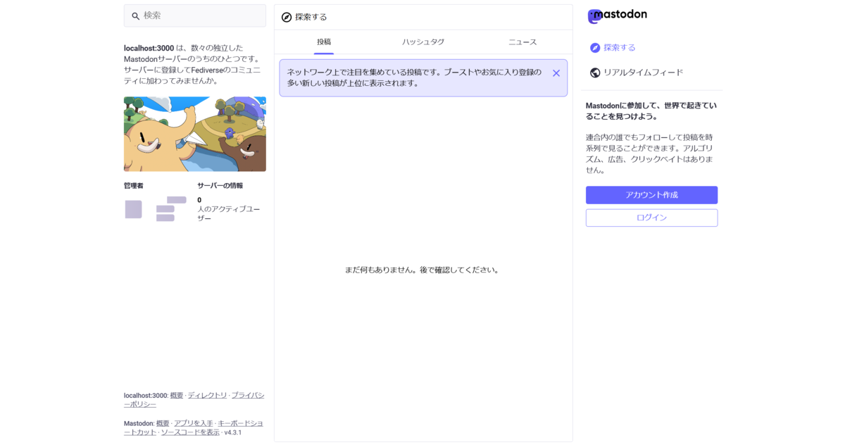Open the Mastodon logo home link

pyautogui.click(x=618, y=15)
